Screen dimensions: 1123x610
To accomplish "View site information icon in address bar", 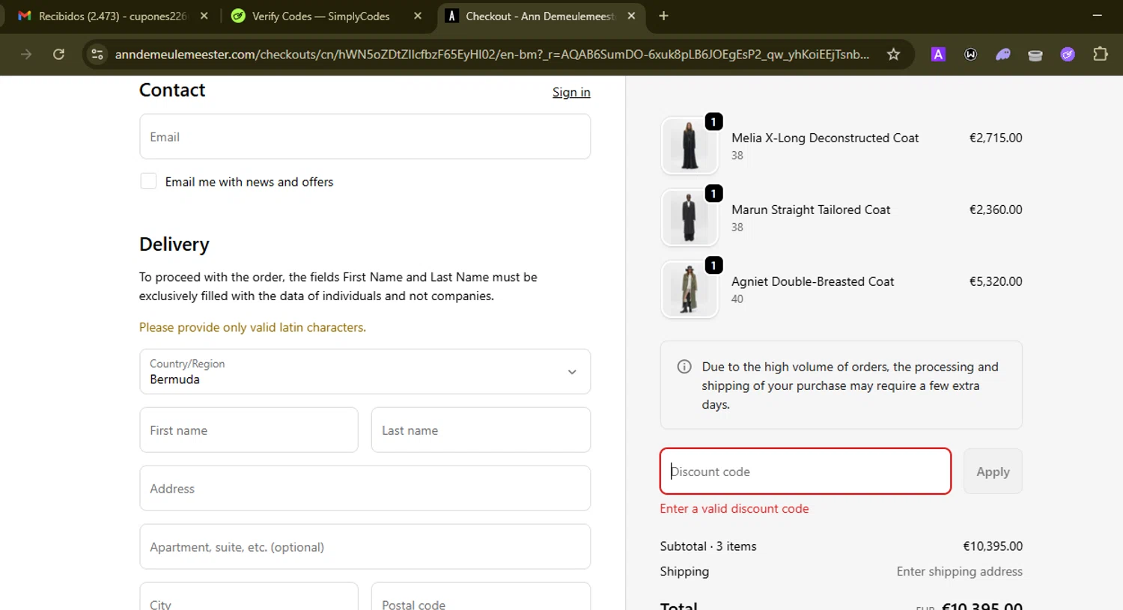I will tap(97, 54).
